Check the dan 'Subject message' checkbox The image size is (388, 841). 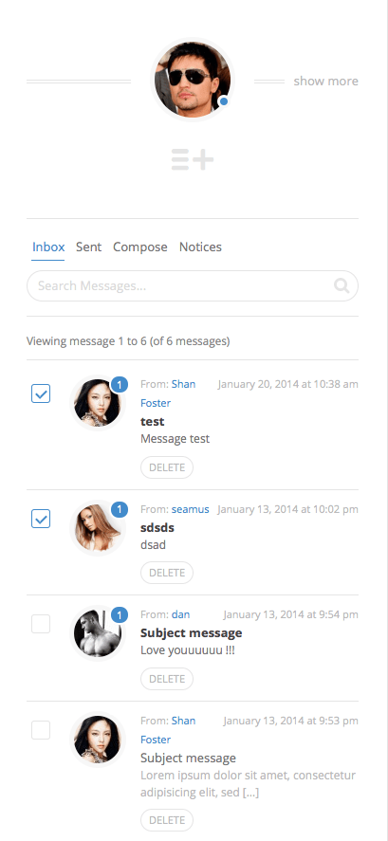coord(41,624)
